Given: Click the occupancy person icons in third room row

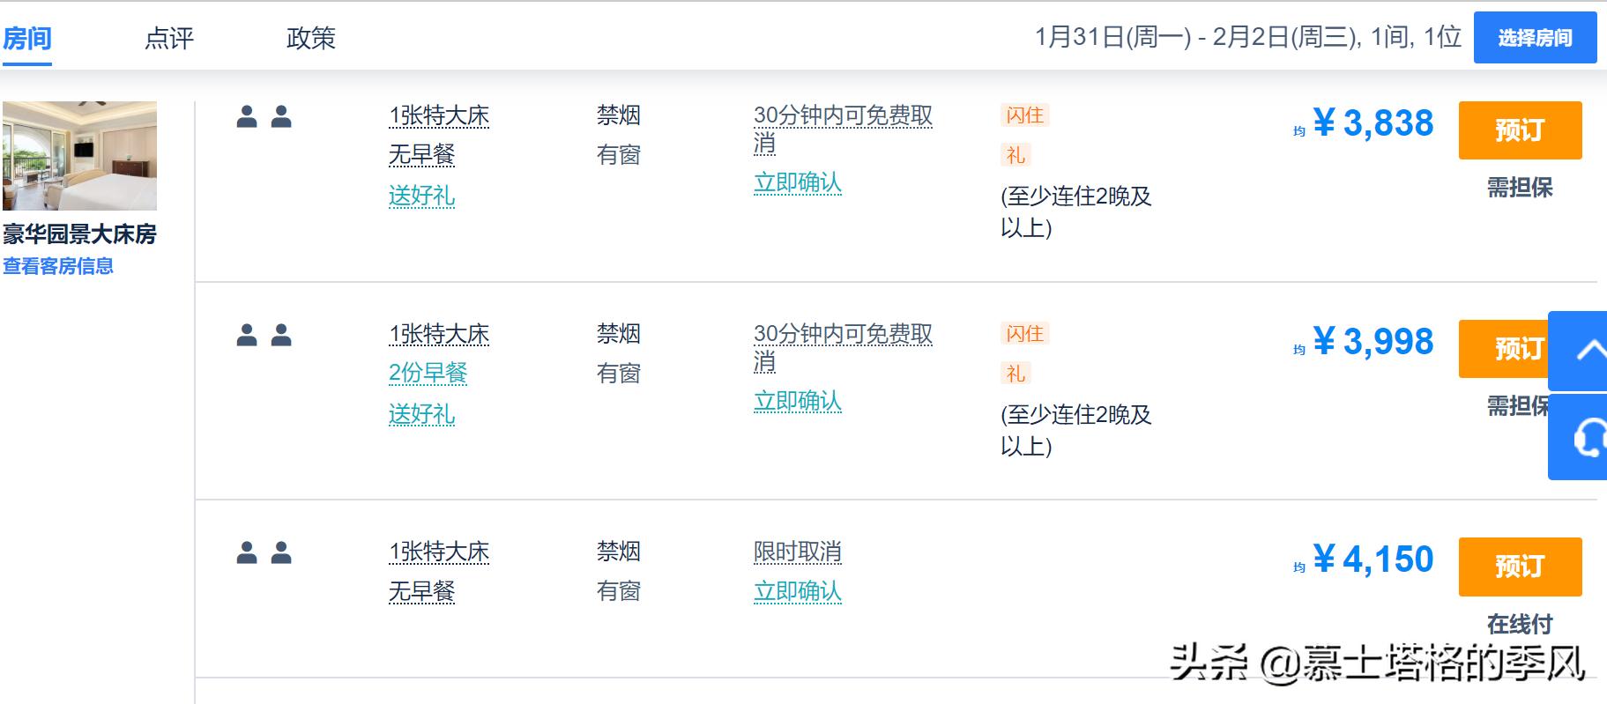Looking at the screenshot, I should coord(264,552).
